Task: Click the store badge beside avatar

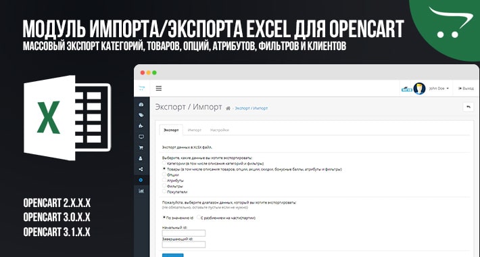Action: coord(407,89)
